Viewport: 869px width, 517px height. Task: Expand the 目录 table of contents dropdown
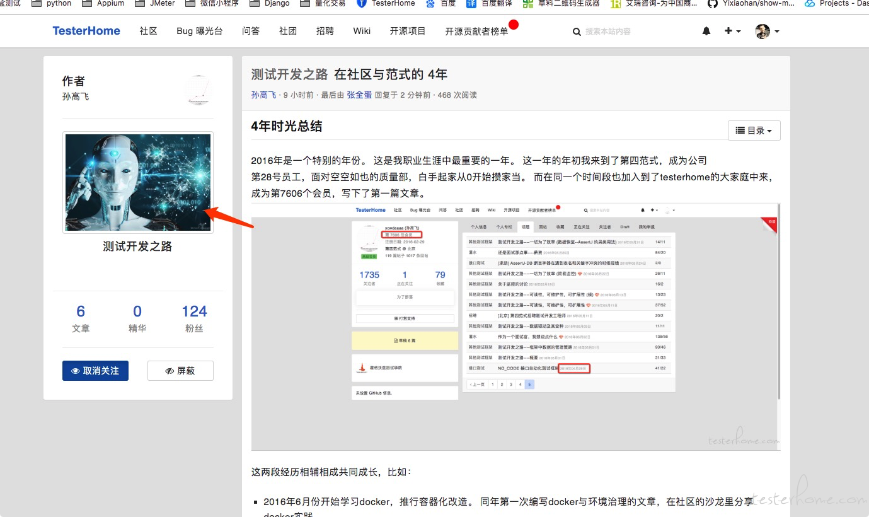tap(754, 131)
